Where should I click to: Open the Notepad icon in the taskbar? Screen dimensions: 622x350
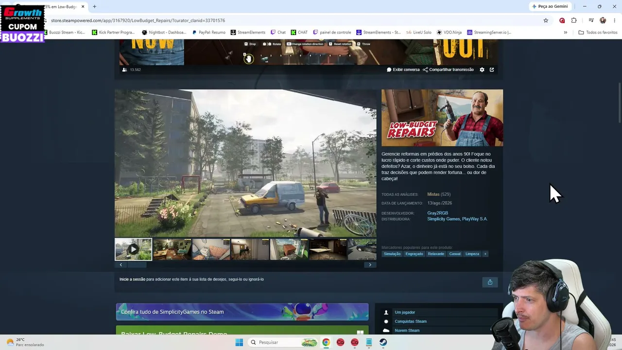(x=369, y=342)
